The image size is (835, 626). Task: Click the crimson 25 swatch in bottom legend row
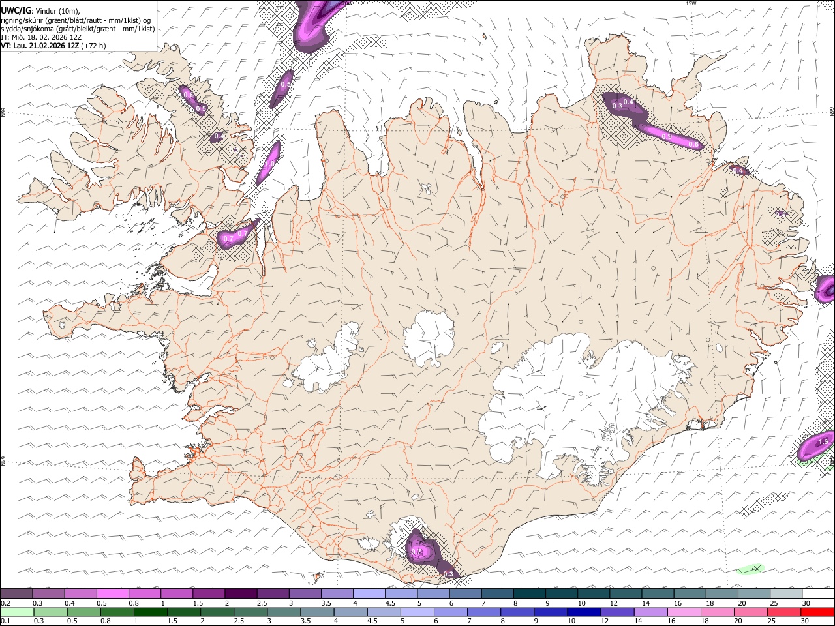[785, 612]
